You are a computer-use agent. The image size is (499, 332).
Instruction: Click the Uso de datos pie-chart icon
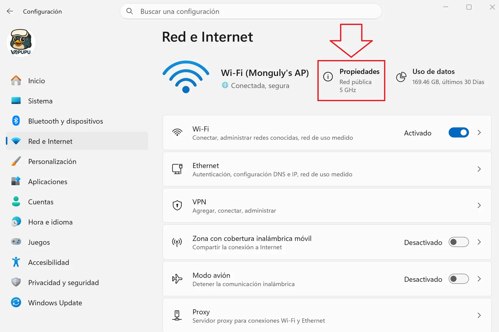tap(401, 77)
